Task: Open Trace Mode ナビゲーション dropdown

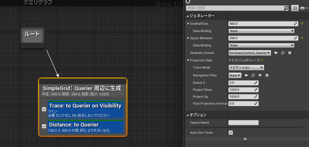Action: [246, 67]
